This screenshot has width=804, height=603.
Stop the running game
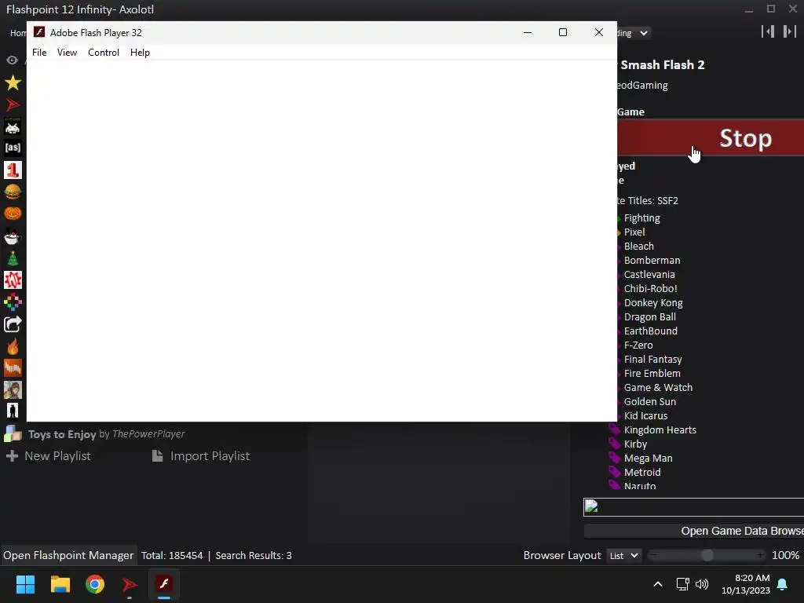(710, 138)
